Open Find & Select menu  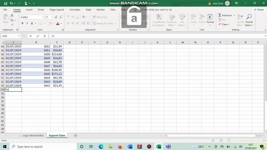pos(249,20)
